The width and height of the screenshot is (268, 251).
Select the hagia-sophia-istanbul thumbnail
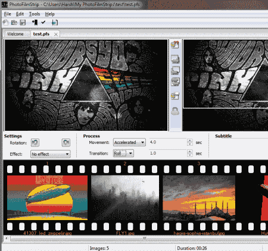pyautogui.click(x=199, y=197)
